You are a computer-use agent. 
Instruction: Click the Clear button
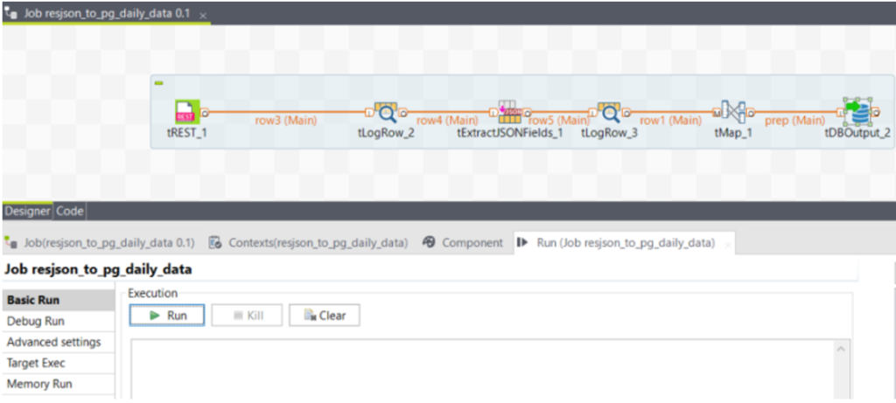pyautogui.click(x=325, y=316)
